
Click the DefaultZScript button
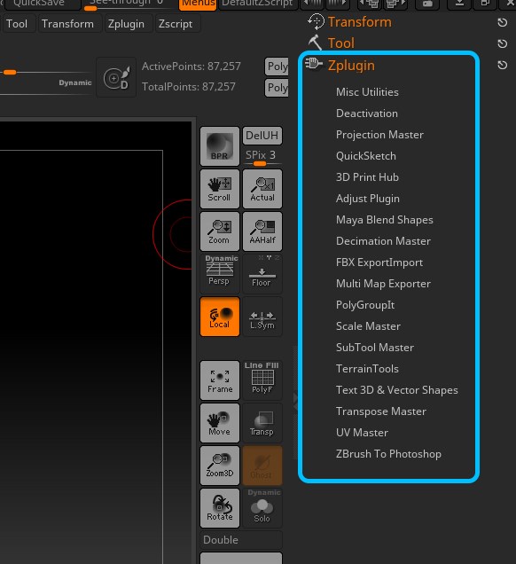tap(257, 4)
